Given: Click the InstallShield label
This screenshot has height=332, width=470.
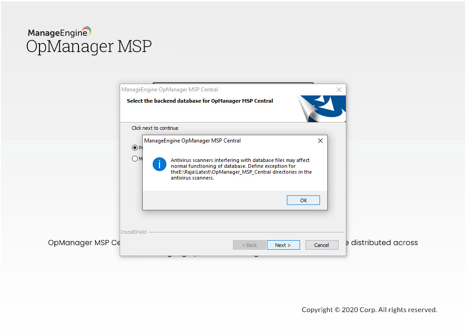Looking at the screenshot, I should 133,232.
